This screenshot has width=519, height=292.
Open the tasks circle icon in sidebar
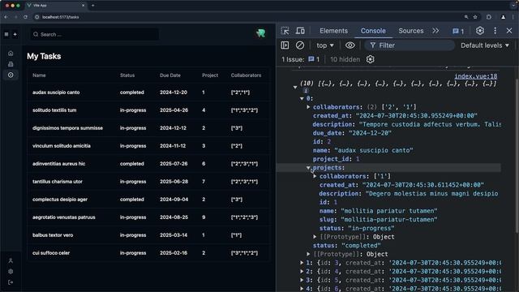tap(11, 75)
